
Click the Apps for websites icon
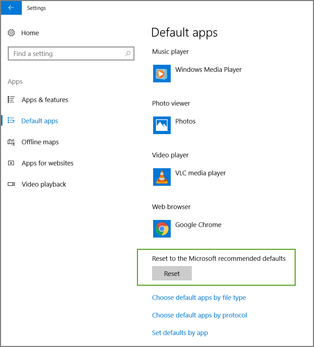click(x=11, y=163)
